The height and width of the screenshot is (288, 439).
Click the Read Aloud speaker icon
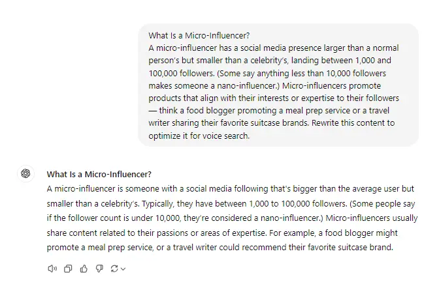tap(53, 268)
